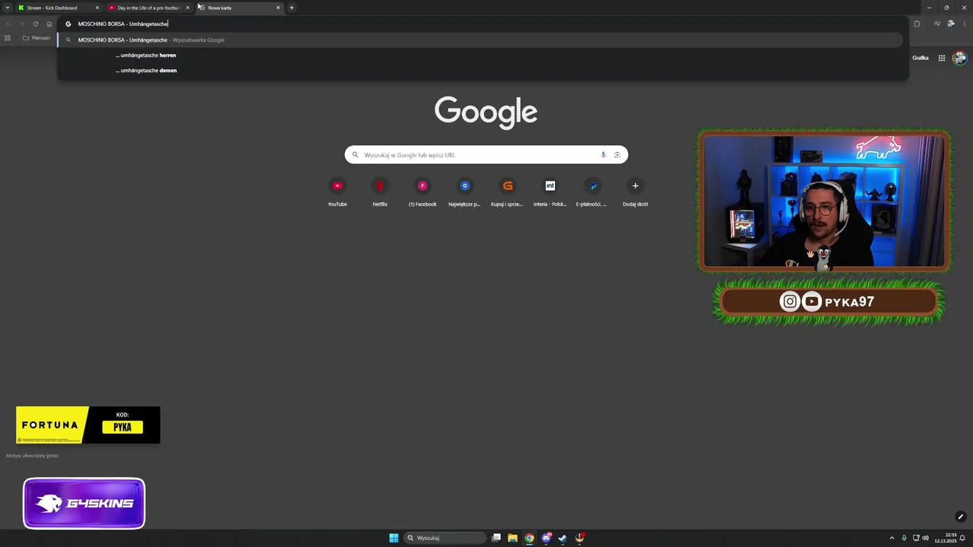Viewport: 973px width, 547px height.
Task: Open the E-płatności shortcut tile
Action: click(x=592, y=191)
